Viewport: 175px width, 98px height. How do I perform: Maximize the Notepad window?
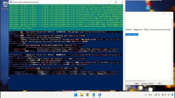coord(164,14)
